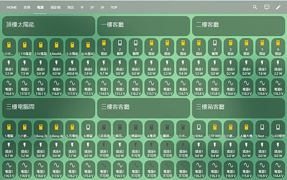
Task: Turn on the 1.HDMI outlet
Action: tap(199, 129)
